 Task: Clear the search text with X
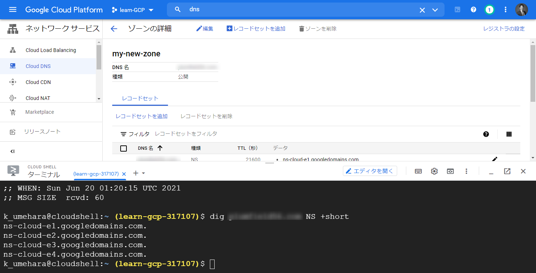[422, 10]
